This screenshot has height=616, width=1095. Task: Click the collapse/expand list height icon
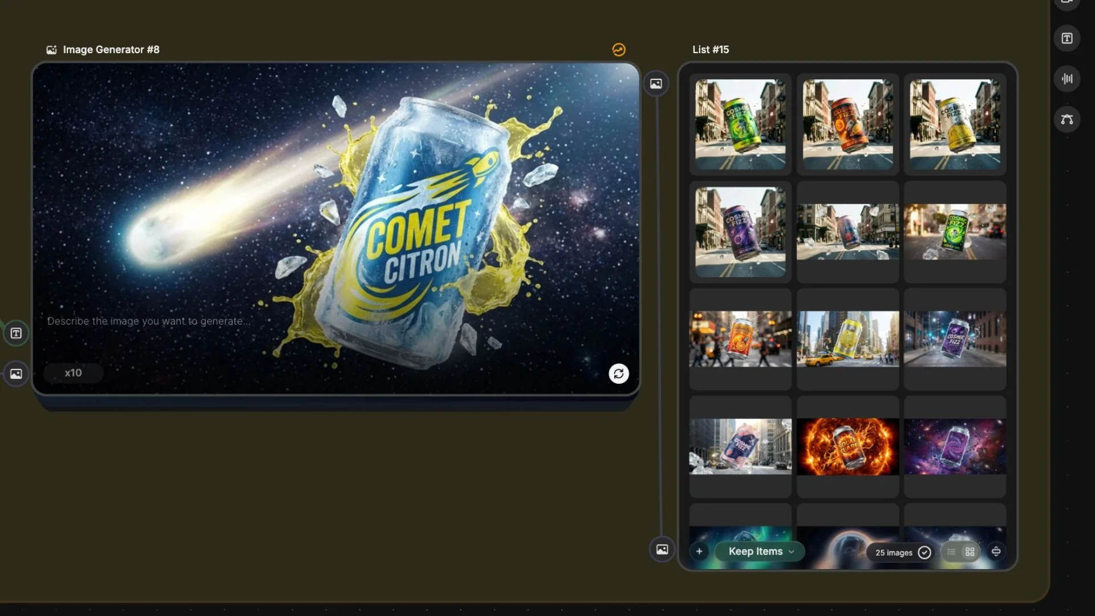[x=996, y=552]
